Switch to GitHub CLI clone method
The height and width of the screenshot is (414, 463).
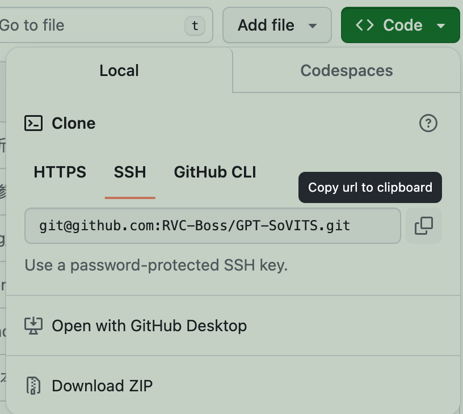point(215,172)
